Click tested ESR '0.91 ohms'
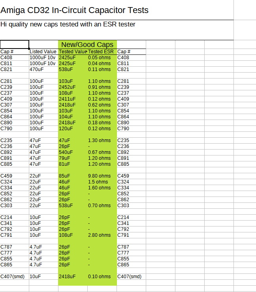 [100, 87]
